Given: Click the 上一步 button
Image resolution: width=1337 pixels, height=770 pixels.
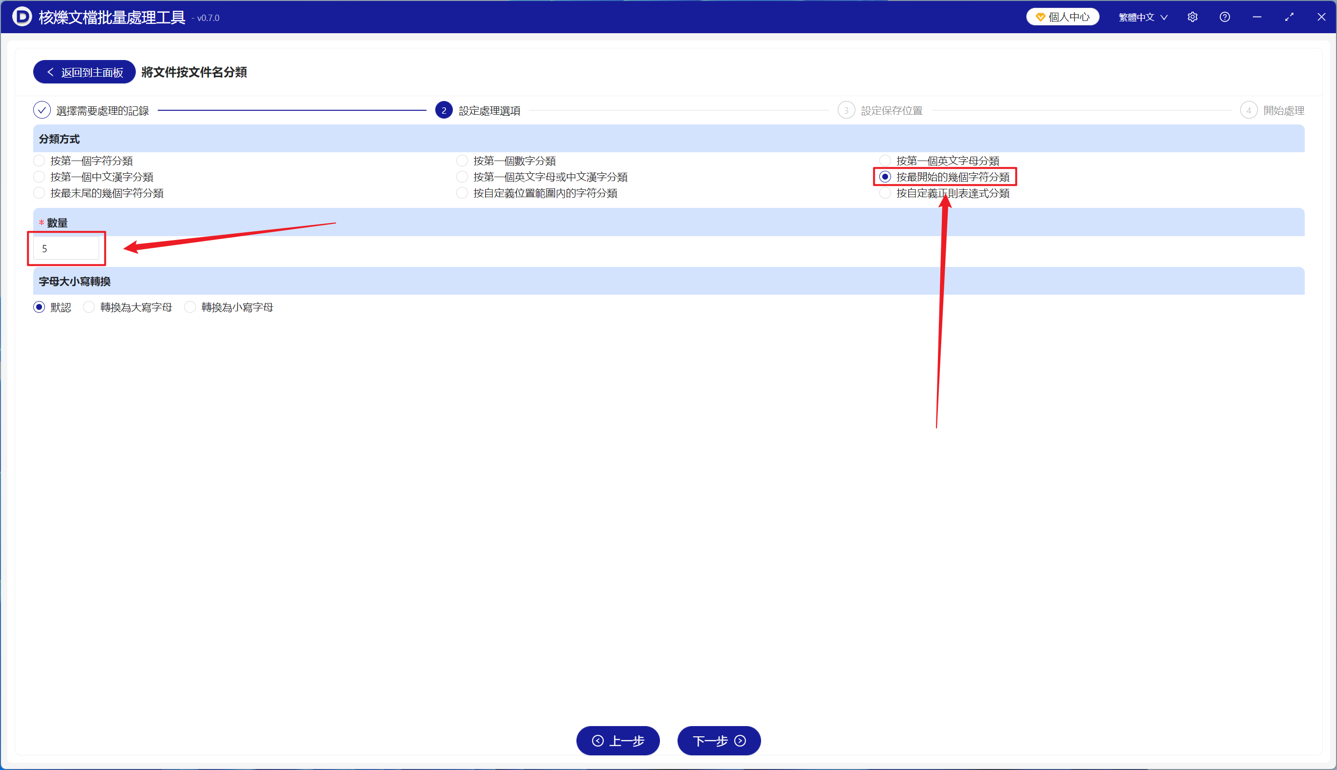Looking at the screenshot, I should coord(617,740).
